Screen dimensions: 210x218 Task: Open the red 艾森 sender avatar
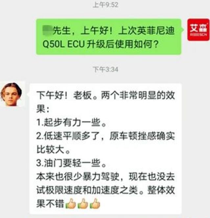(x=198, y=30)
